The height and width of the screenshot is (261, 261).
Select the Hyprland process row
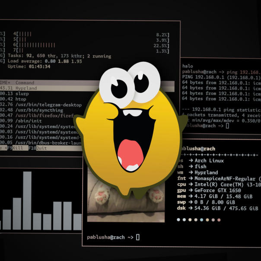50,88
